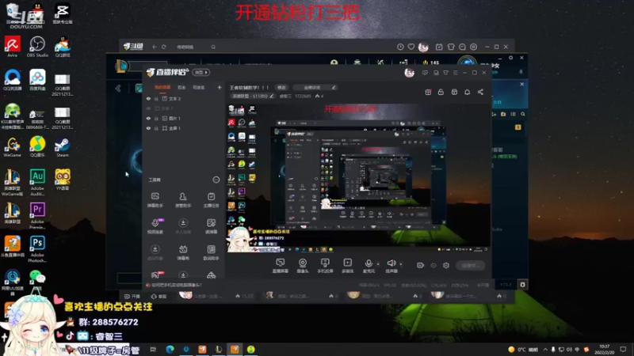The width and height of the screenshot is (634, 356).
Task: Open the 歌词助手 tool icon
Action: pyautogui.click(x=211, y=252)
